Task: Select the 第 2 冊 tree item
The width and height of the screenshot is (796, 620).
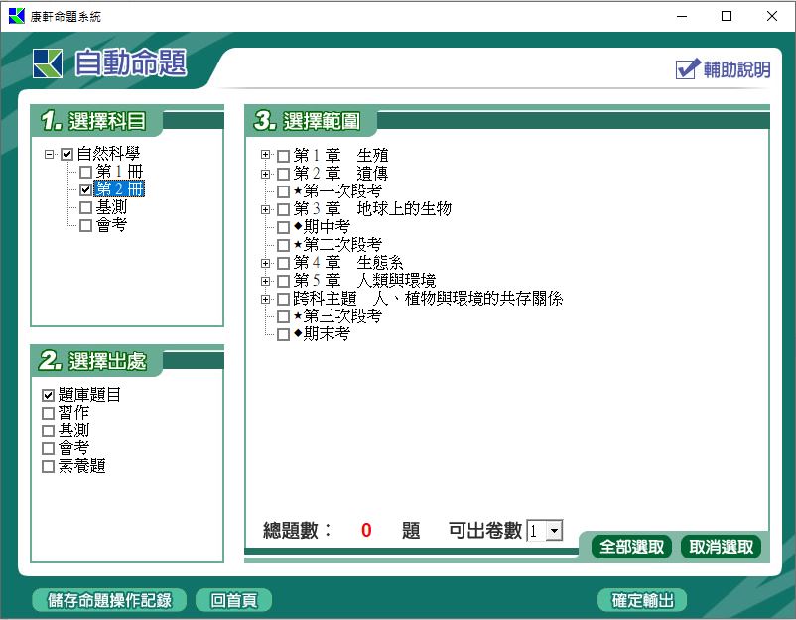Action: point(119,189)
